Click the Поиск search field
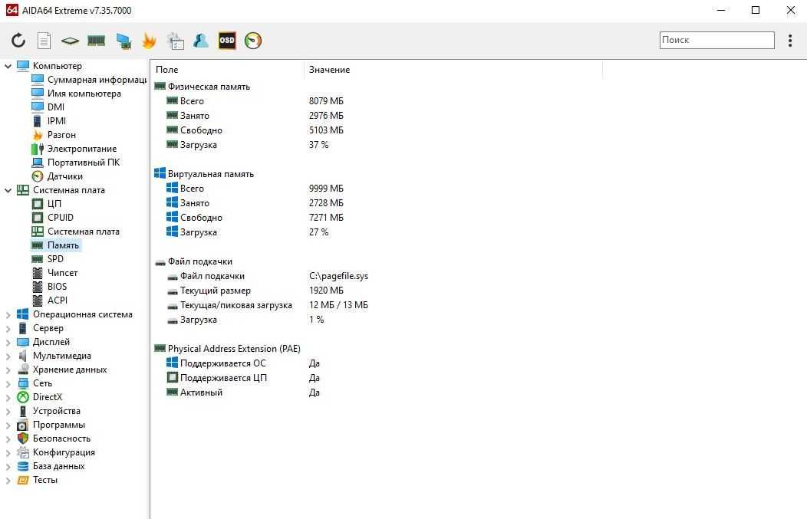The height and width of the screenshot is (519, 807). (717, 40)
